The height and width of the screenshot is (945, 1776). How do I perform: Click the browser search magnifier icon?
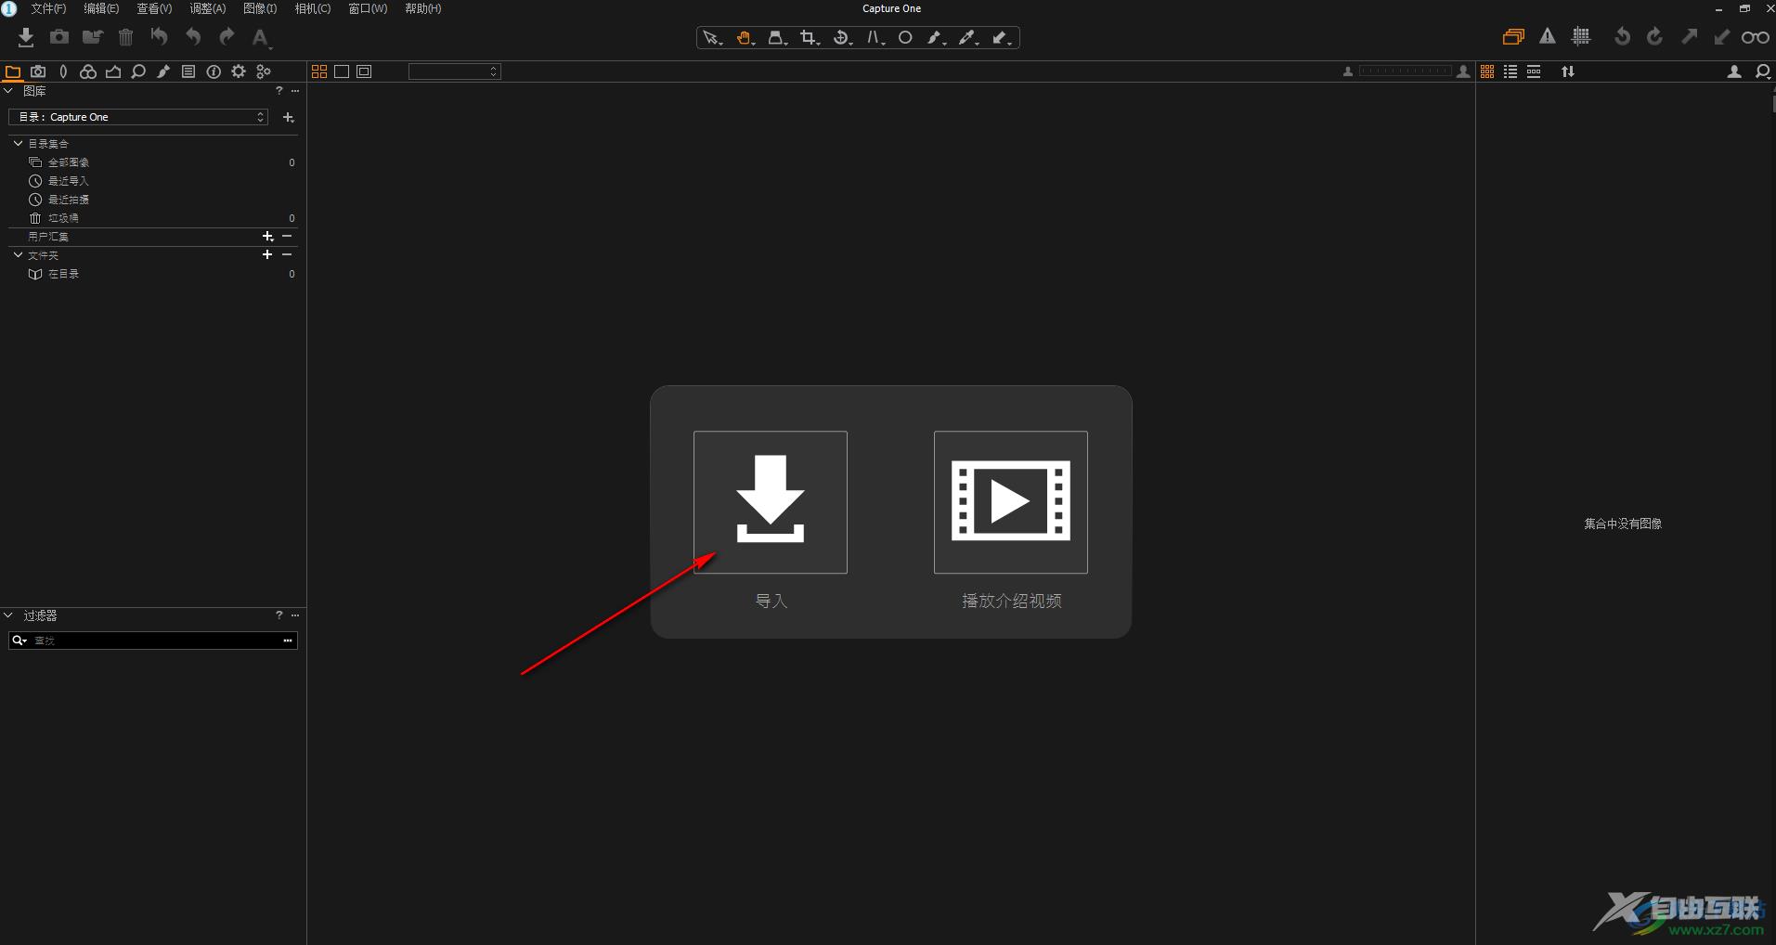[x=1763, y=71]
